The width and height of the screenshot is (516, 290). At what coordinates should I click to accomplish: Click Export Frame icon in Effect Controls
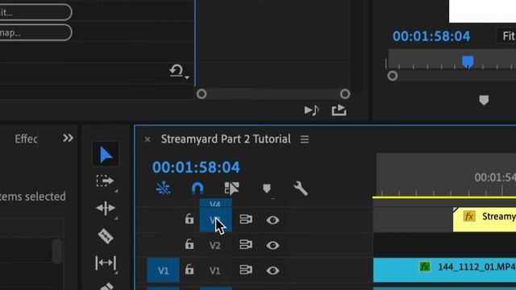pos(339,110)
